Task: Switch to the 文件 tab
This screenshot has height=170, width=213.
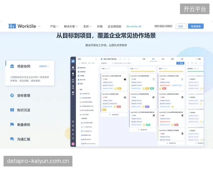Action: tap(182, 59)
